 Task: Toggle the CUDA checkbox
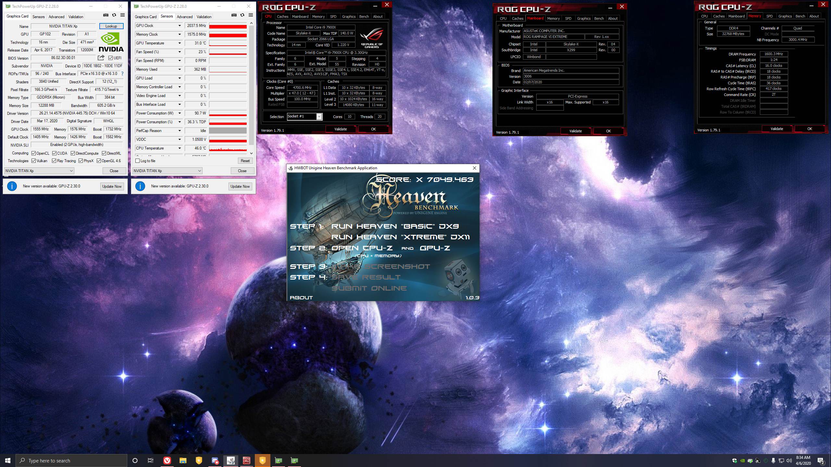(x=54, y=153)
